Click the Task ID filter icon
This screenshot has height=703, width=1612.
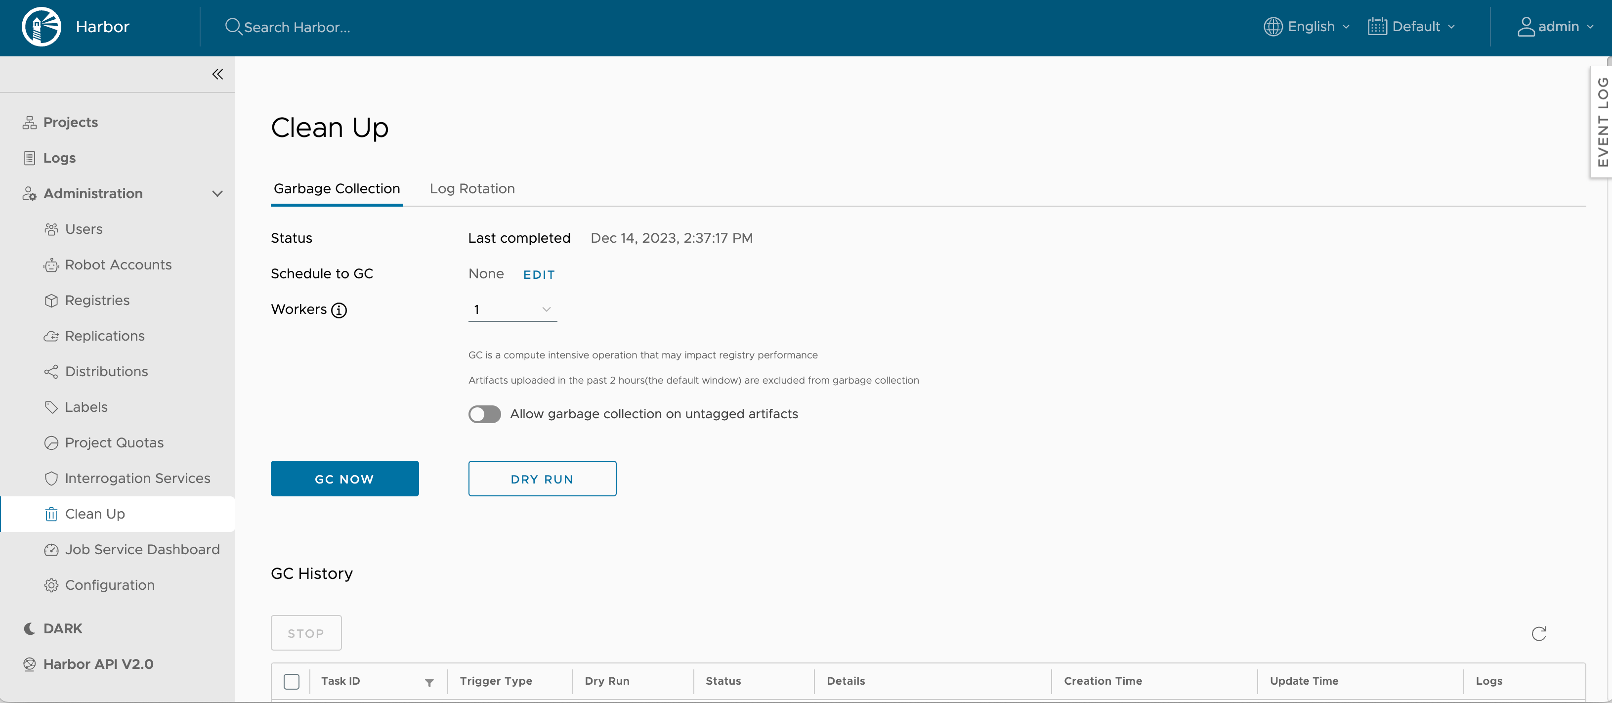[x=428, y=682]
